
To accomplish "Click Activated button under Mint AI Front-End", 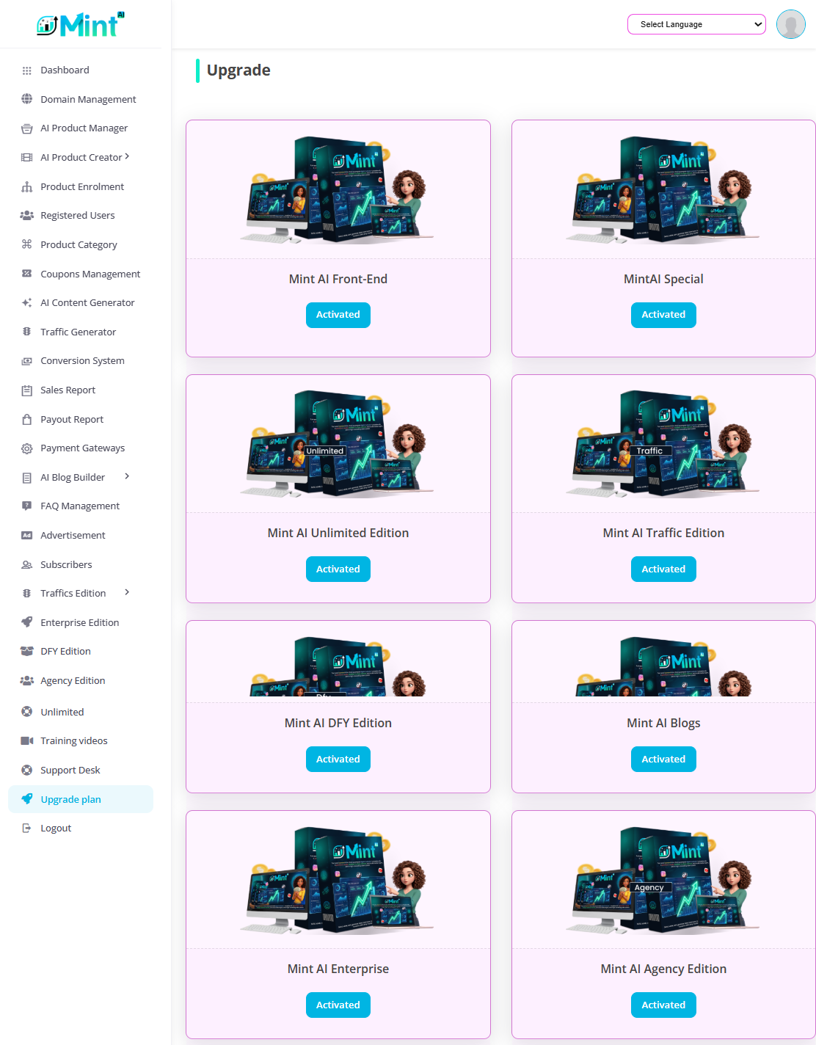I will [x=338, y=315].
